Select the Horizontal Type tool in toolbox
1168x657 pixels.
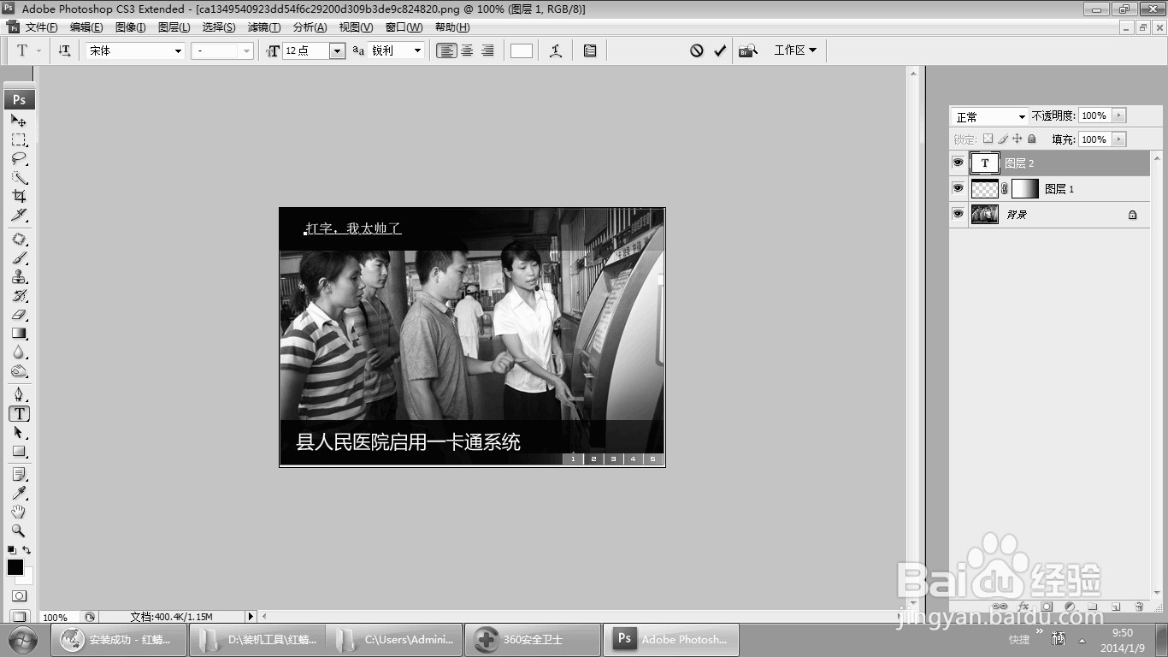click(19, 414)
